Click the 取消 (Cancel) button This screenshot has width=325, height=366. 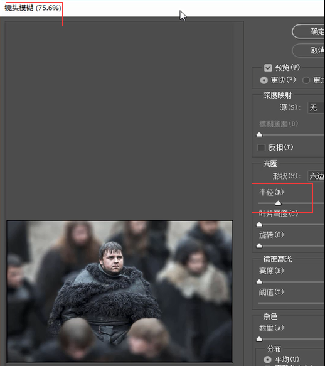pyautogui.click(x=308, y=50)
